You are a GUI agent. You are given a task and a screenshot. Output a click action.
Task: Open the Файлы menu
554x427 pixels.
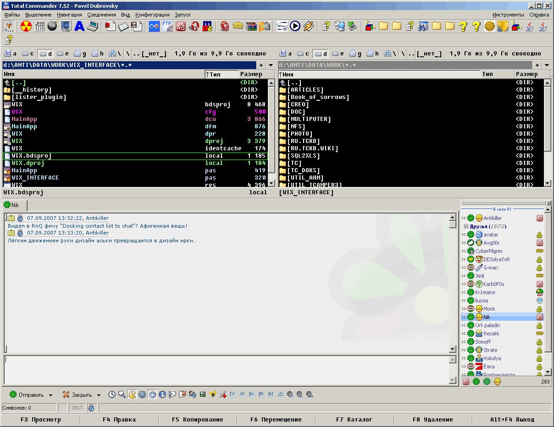(12, 15)
